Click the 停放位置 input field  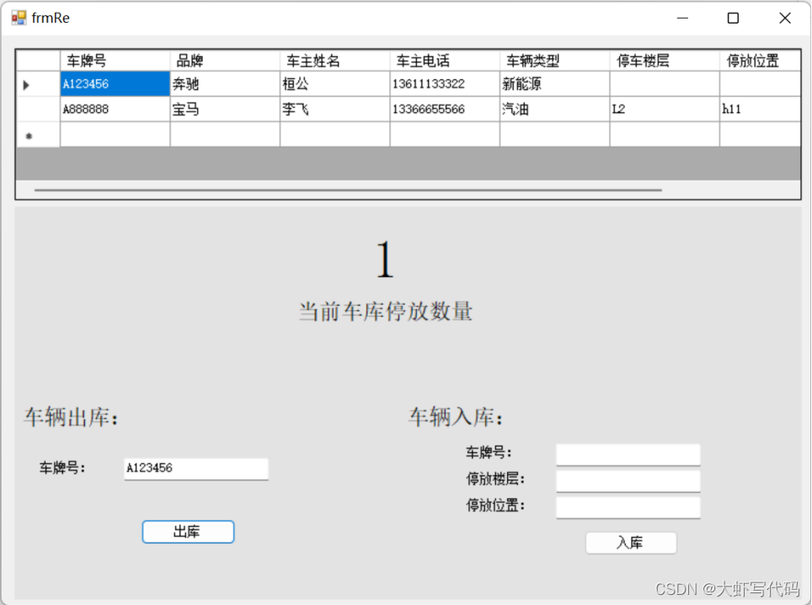628,507
